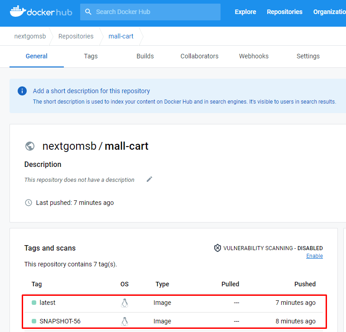
Task: Click the short description explanation text in banner
Action: click(x=184, y=102)
